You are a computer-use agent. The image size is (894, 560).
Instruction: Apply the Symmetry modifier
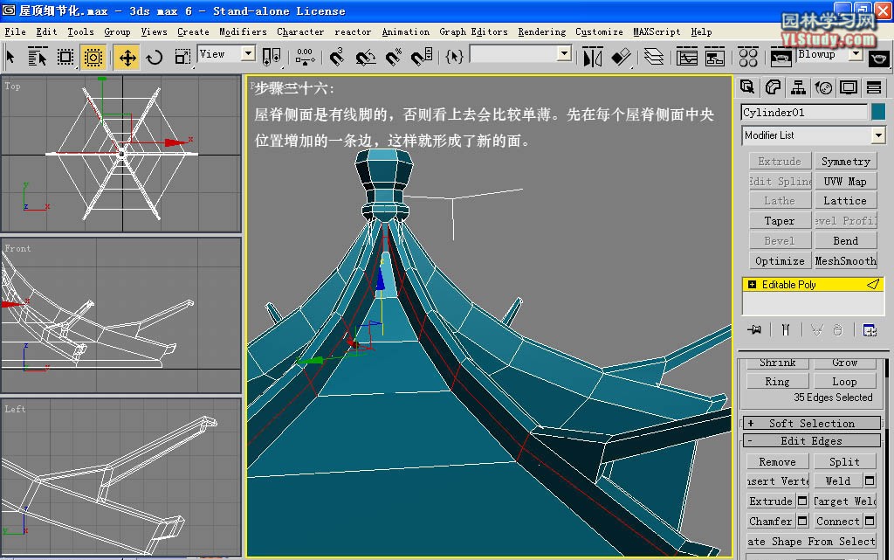(x=845, y=162)
